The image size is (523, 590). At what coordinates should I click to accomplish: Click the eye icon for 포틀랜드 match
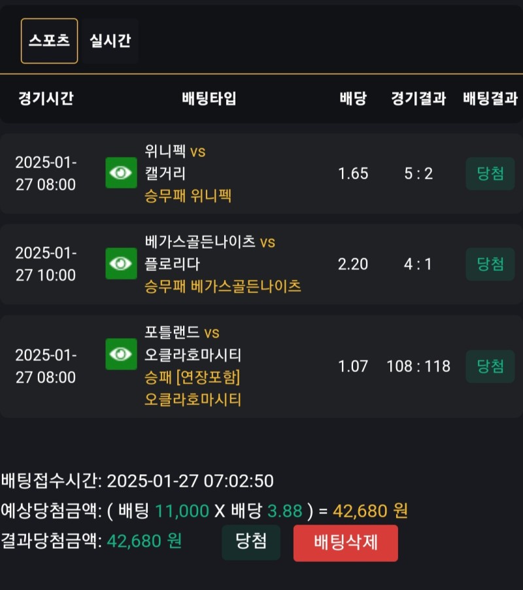click(121, 355)
